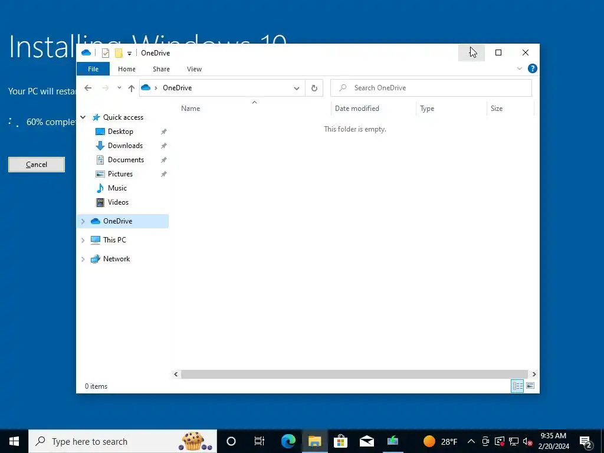Switch to the View ribbon tab
Viewport: 604px width, 453px height.
click(x=194, y=69)
